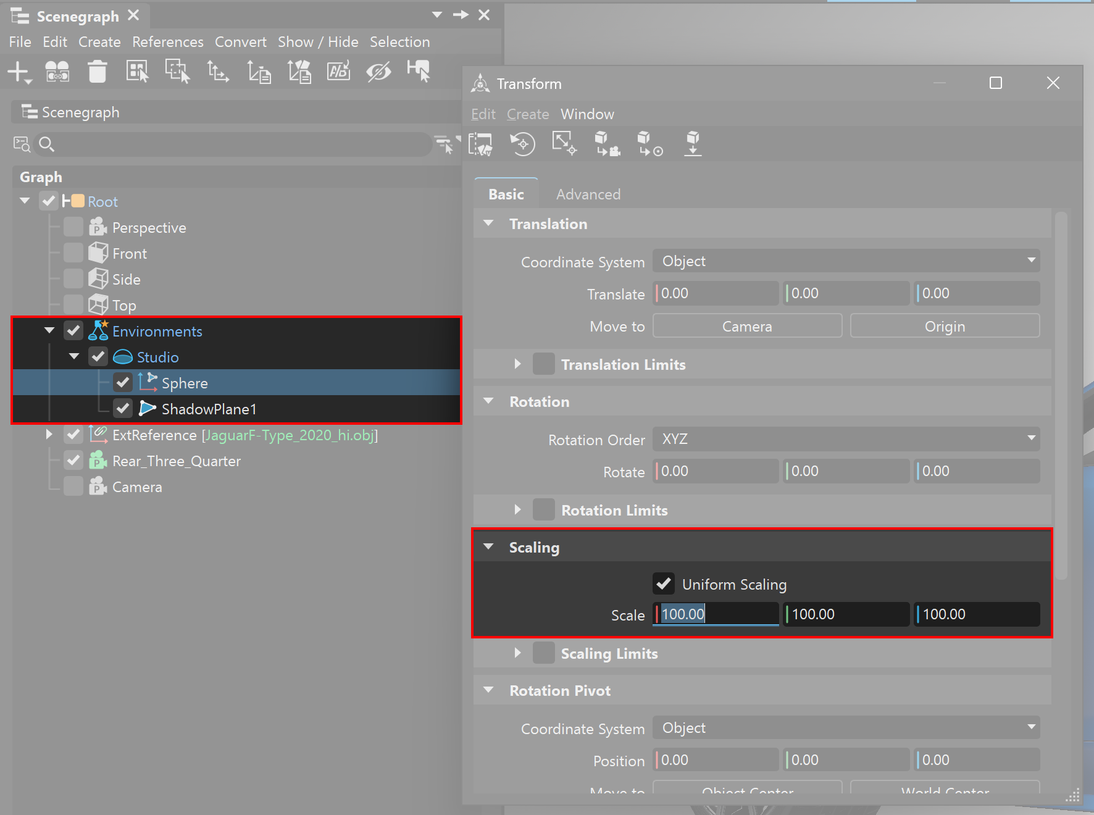Click the search magnifier icon in Scenegraph
This screenshot has height=815, width=1094.
click(x=47, y=144)
